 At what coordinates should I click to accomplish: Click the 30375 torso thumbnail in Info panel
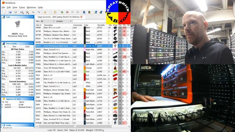(18, 24)
